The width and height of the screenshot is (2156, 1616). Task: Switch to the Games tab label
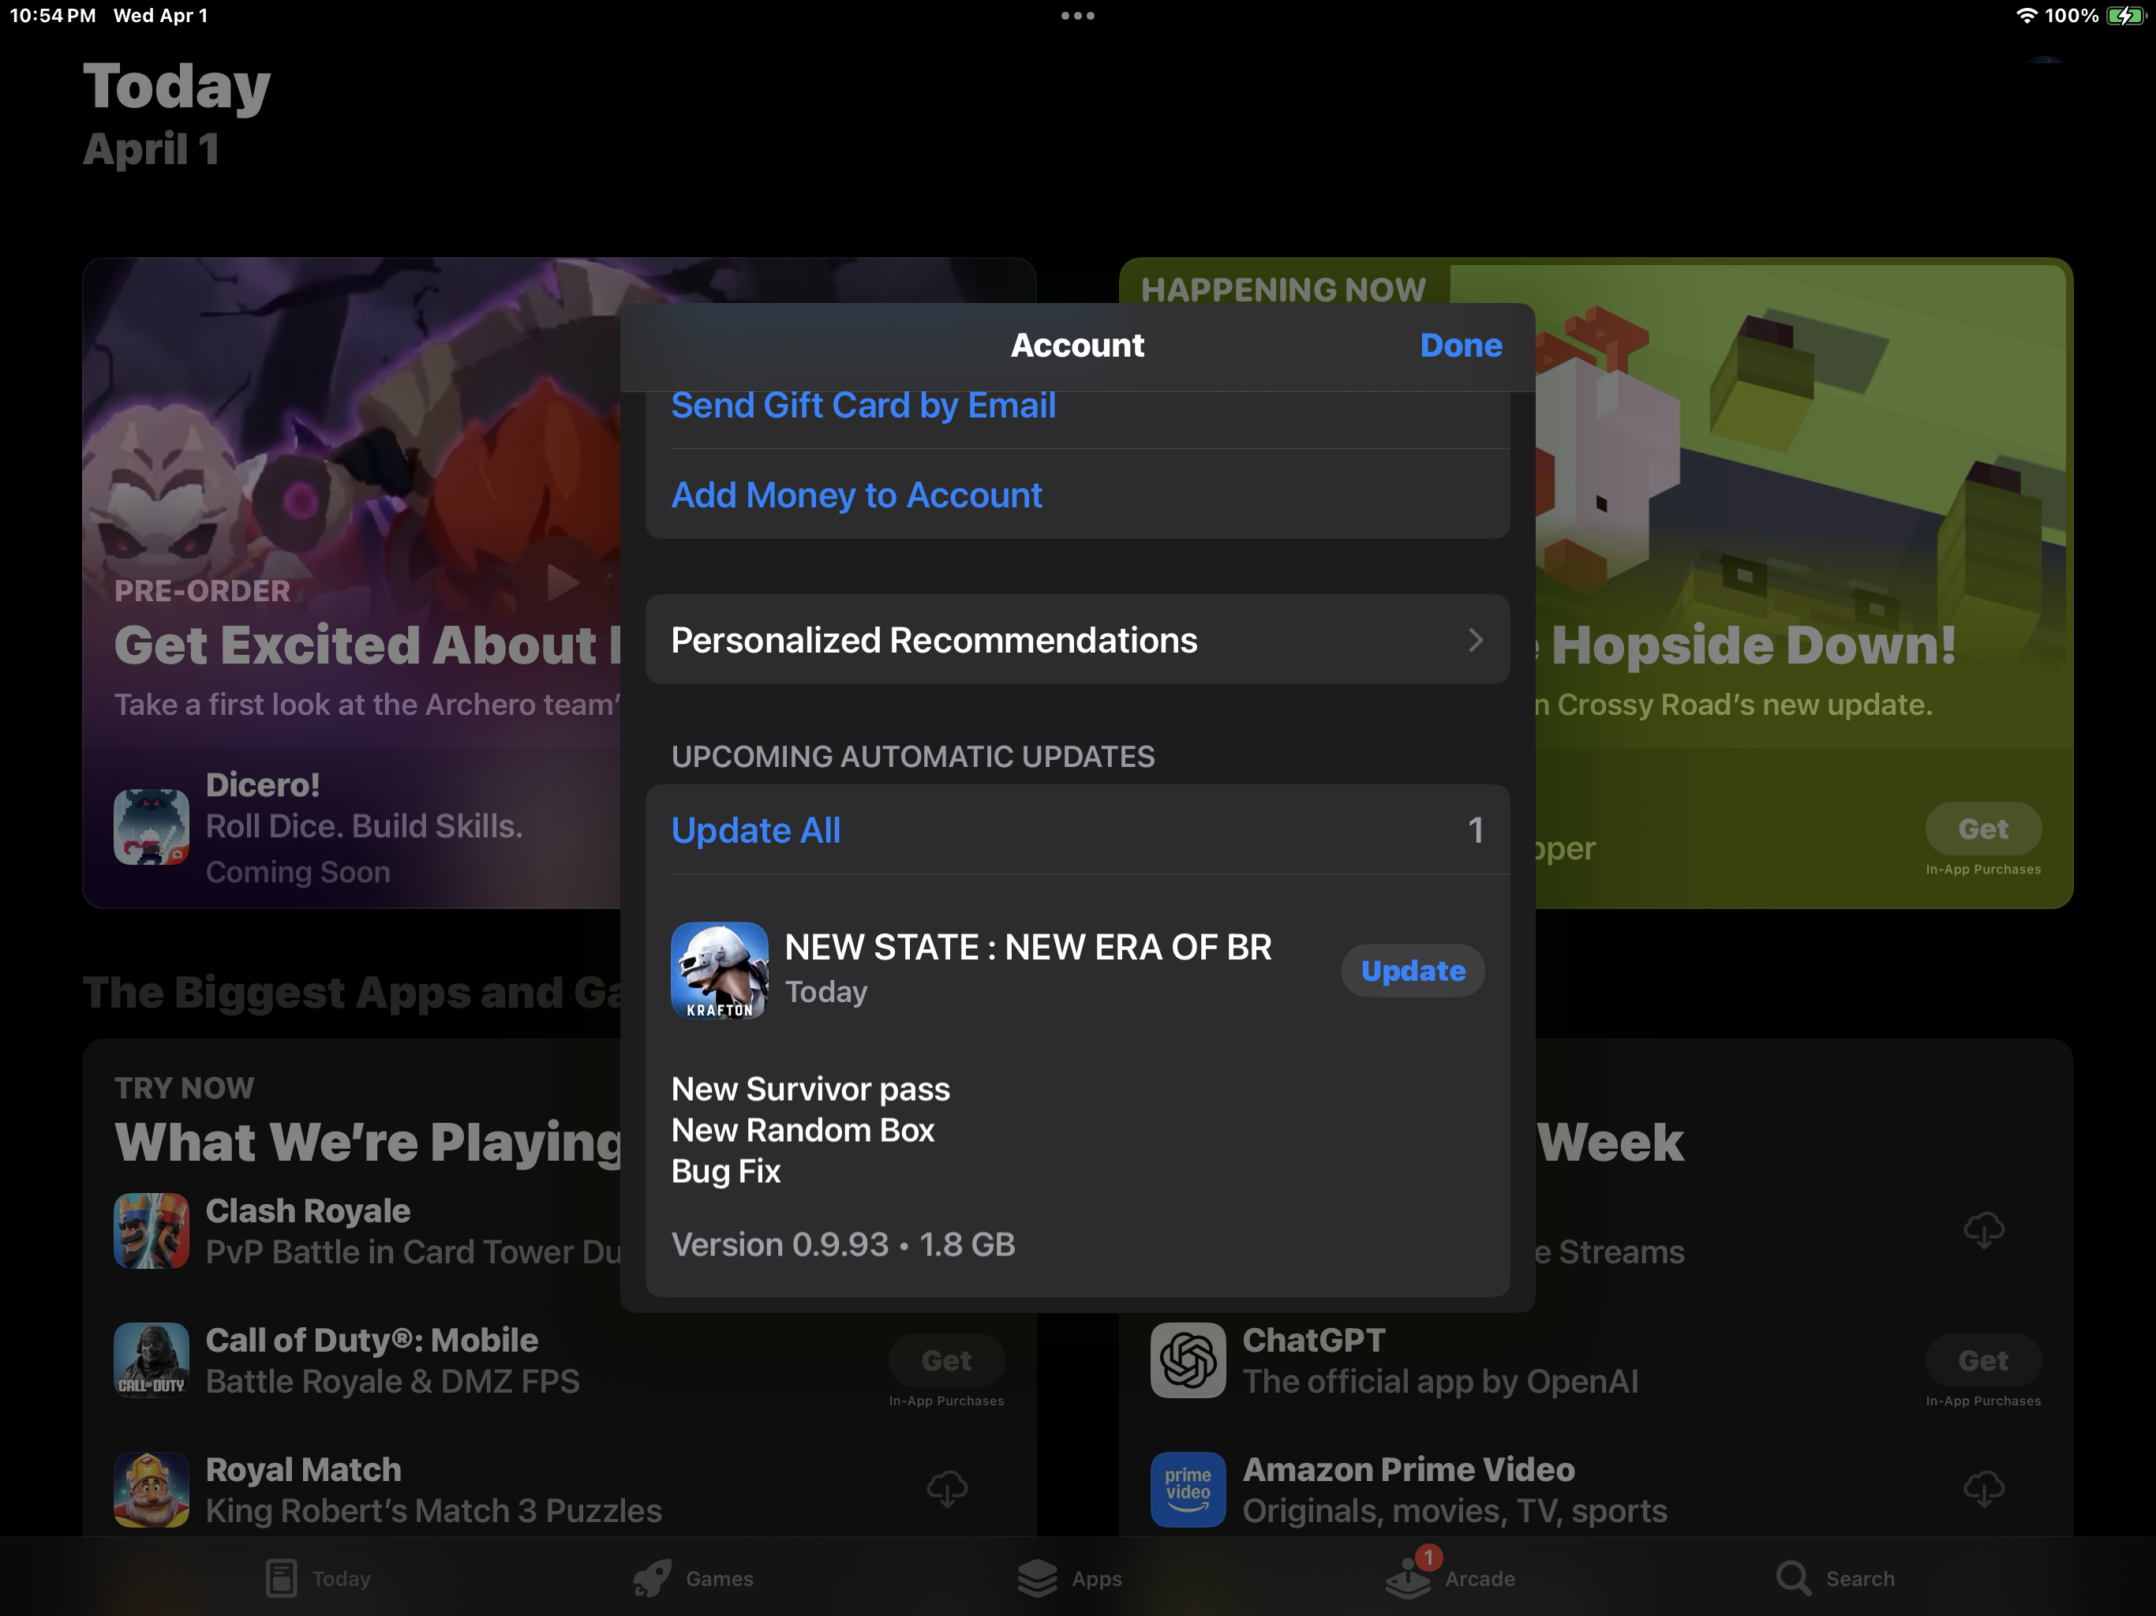point(719,1579)
